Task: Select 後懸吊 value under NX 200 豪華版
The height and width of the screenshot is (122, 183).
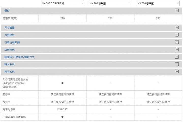Action: click(x=110, y=102)
